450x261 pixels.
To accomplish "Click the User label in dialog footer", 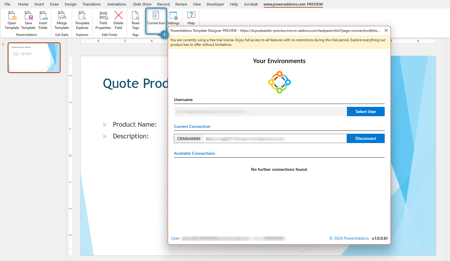I will click(176, 238).
